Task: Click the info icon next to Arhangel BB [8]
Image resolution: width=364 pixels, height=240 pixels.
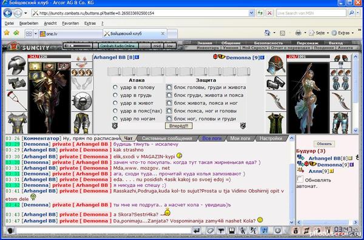Action: tap(137, 57)
